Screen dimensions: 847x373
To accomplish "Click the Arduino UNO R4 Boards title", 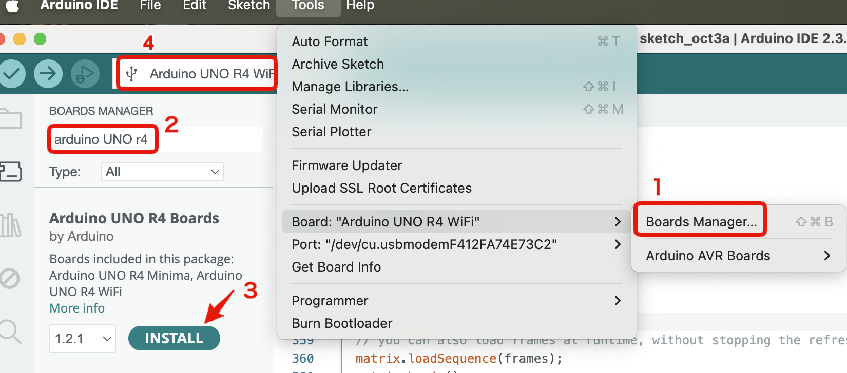I will (134, 218).
